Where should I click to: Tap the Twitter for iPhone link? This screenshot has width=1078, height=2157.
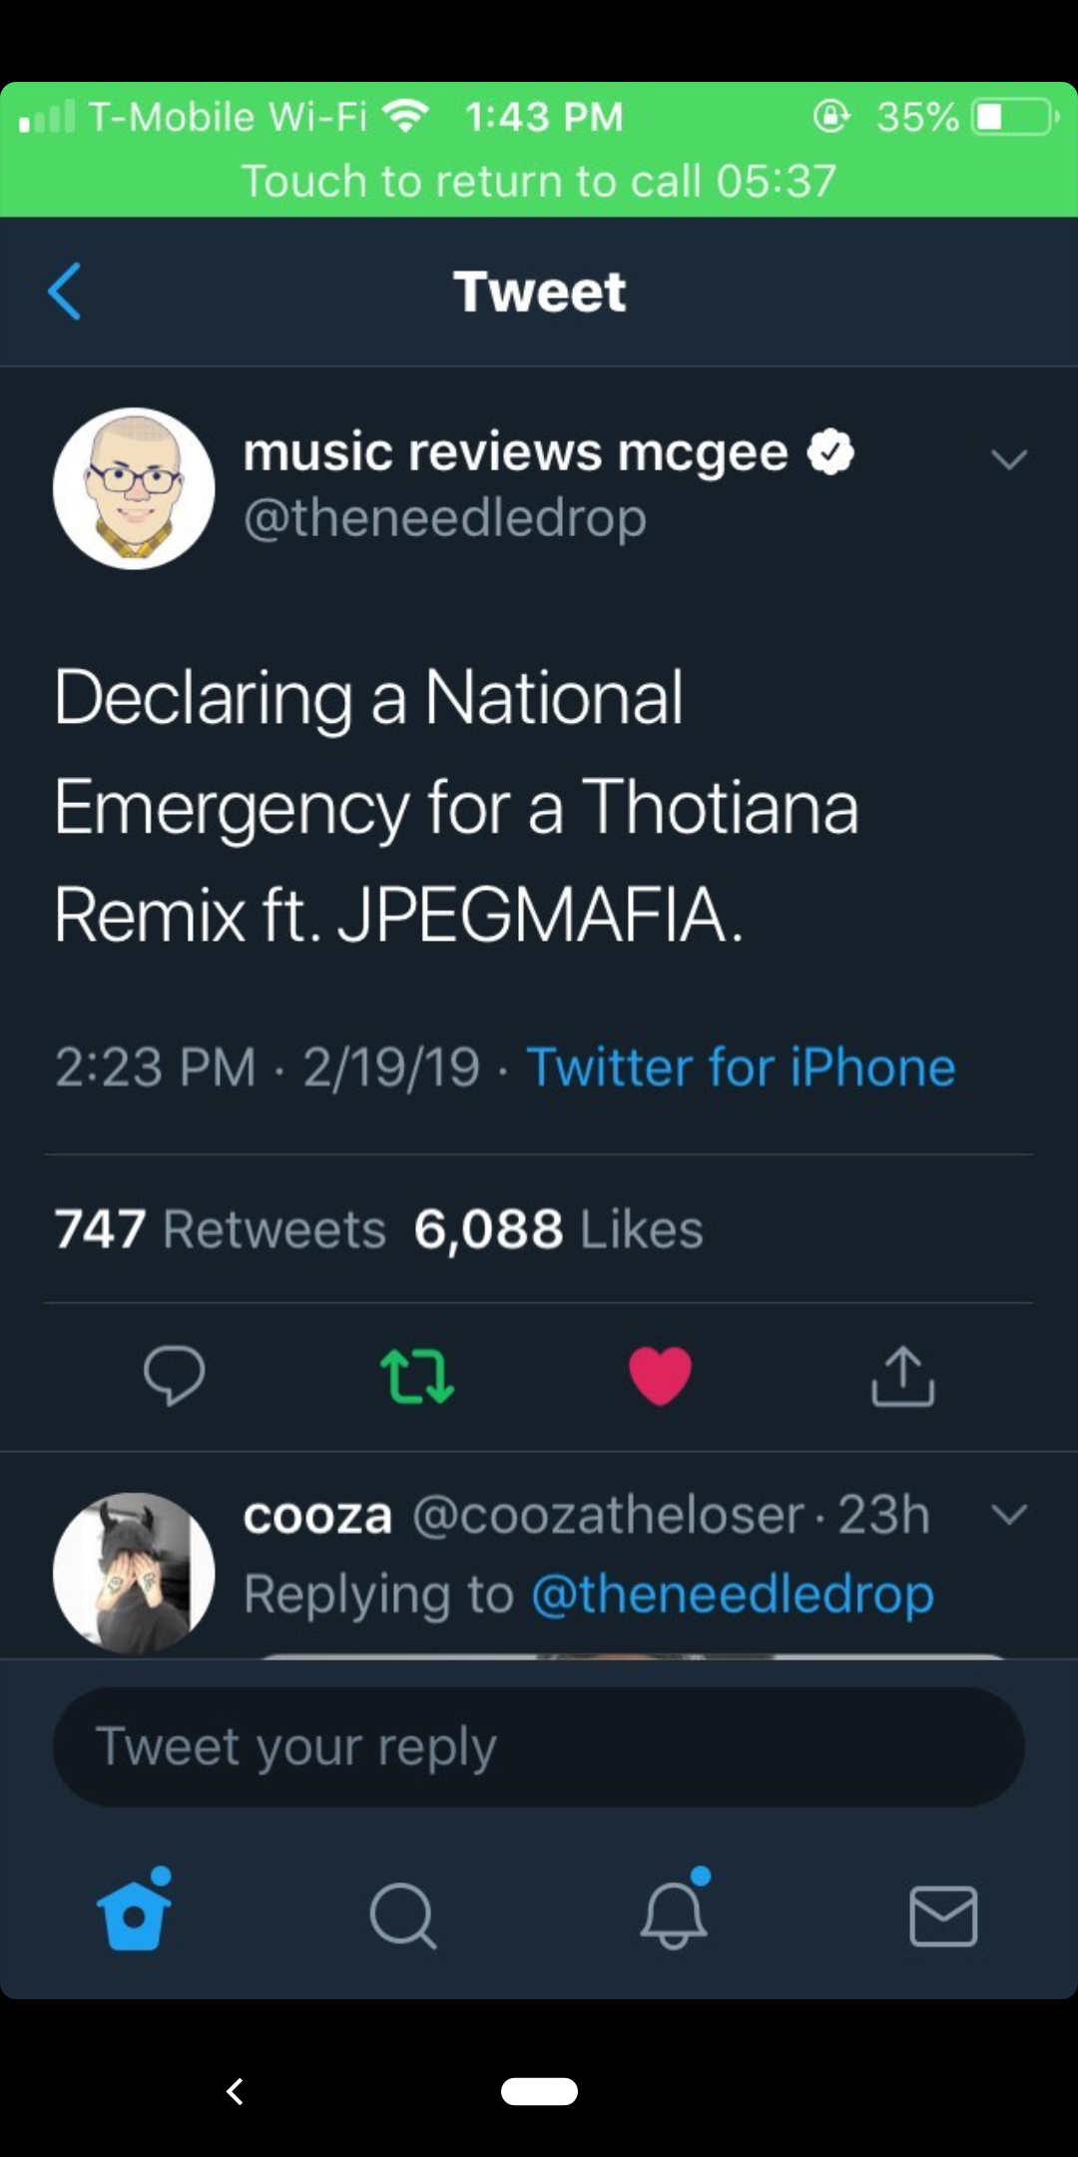click(741, 1067)
